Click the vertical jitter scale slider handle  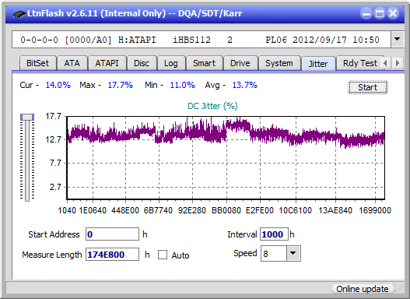click(x=27, y=117)
